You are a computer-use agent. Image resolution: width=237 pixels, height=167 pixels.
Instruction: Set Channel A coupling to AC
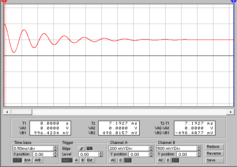[113, 160]
